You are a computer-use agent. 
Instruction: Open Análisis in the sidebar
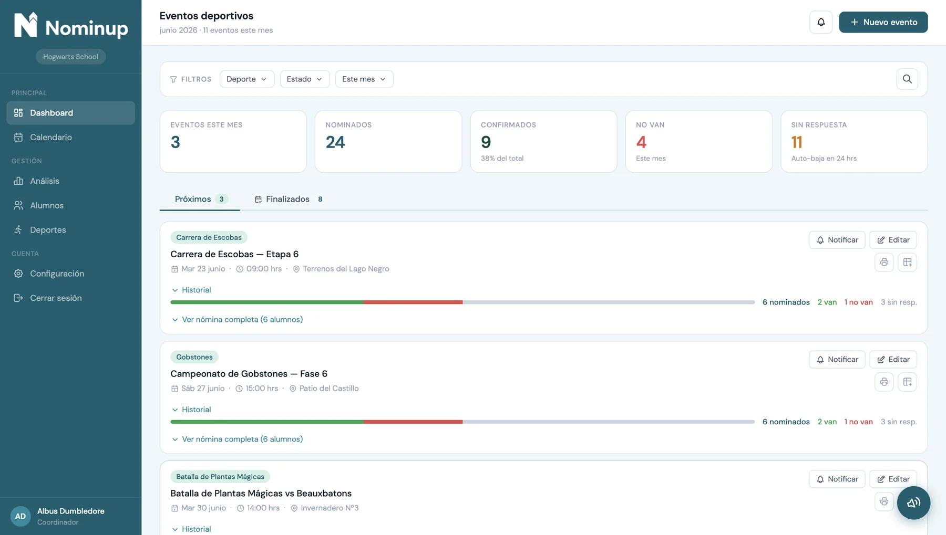(x=71, y=181)
